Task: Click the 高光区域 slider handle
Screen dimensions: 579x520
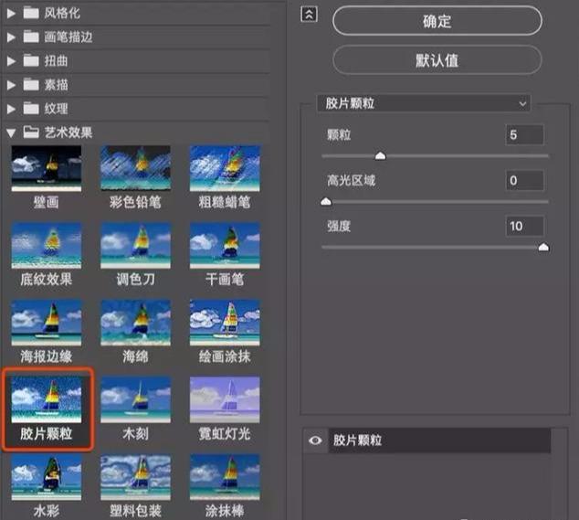Action: point(326,202)
